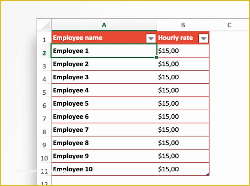The height and width of the screenshot is (186, 250).
Task: Select the hourly rate for Employee 3
Action: point(183,77)
